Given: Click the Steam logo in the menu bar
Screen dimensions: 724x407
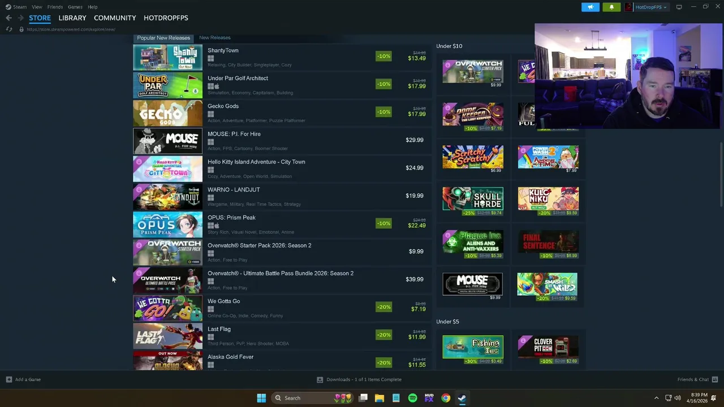Looking at the screenshot, I should (x=8, y=7).
